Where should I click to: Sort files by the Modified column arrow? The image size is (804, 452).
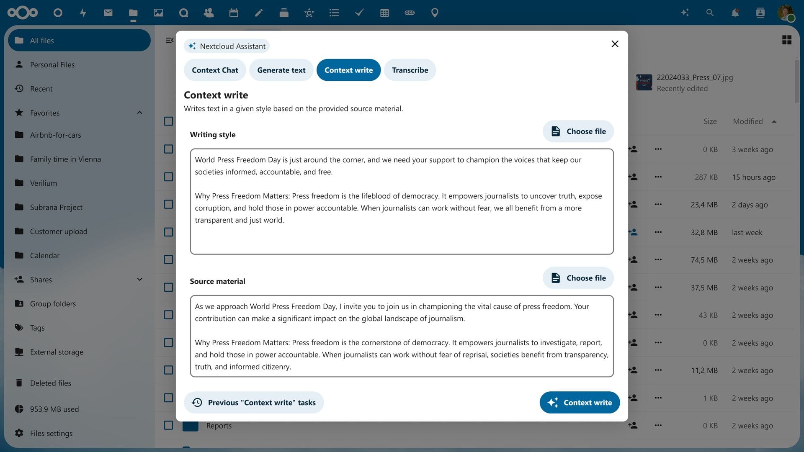pos(774,121)
